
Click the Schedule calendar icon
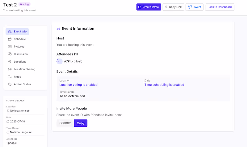[10, 39]
